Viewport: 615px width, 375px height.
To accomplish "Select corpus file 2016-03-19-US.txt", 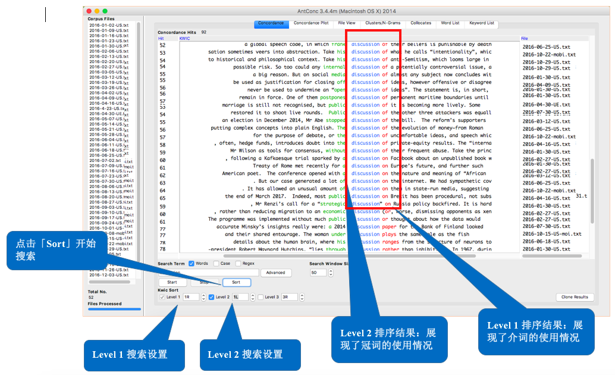I will 109,83.
